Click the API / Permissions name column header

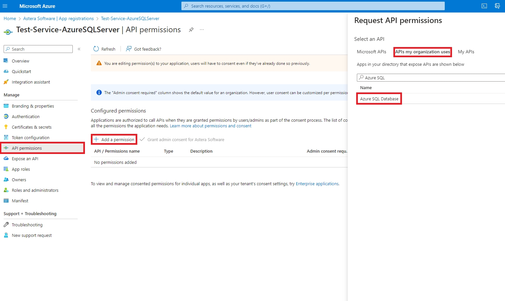pos(117,151)
